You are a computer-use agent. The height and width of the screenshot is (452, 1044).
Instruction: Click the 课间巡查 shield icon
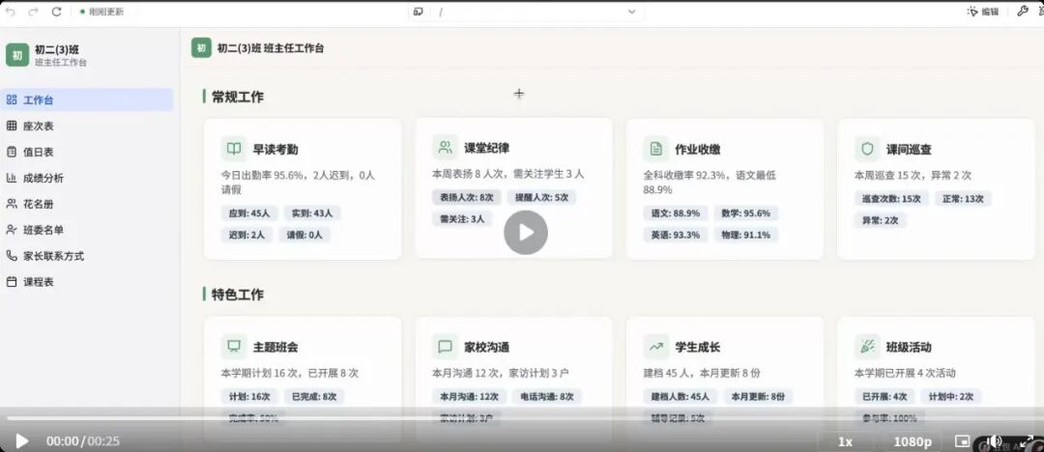tap(867, 149)
